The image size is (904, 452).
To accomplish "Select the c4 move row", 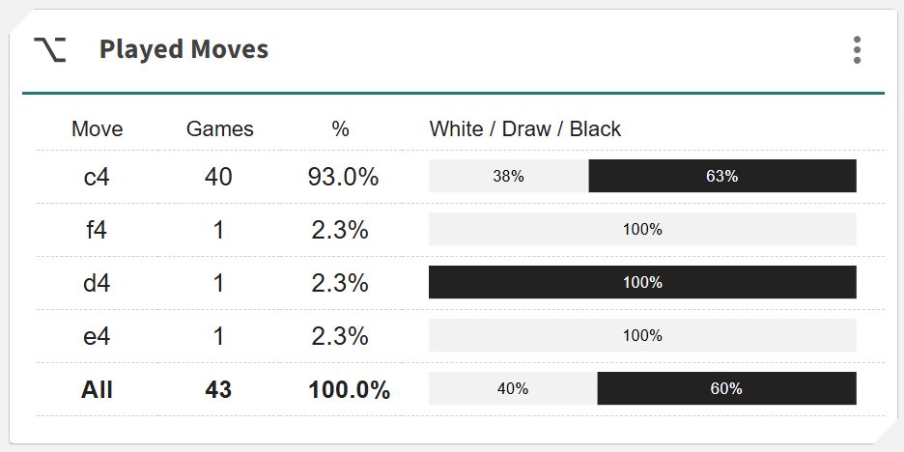I will coord(97,177).
